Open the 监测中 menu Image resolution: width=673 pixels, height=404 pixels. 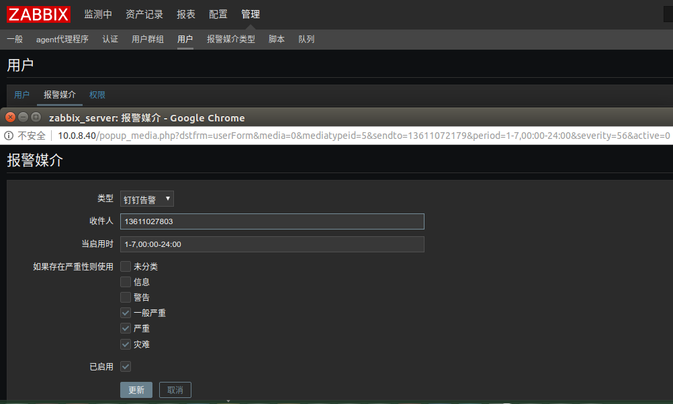(x=98, y=14)
